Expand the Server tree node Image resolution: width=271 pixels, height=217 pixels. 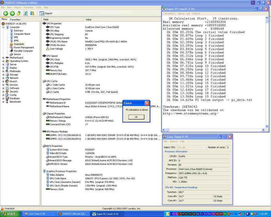click(x=3, y=64)
